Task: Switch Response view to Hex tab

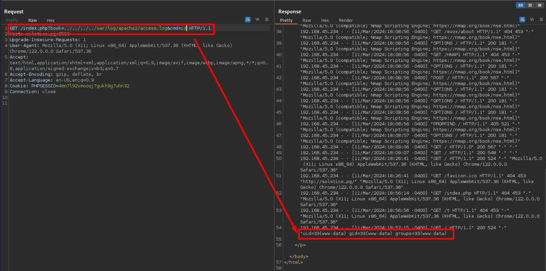Action: 325,20
